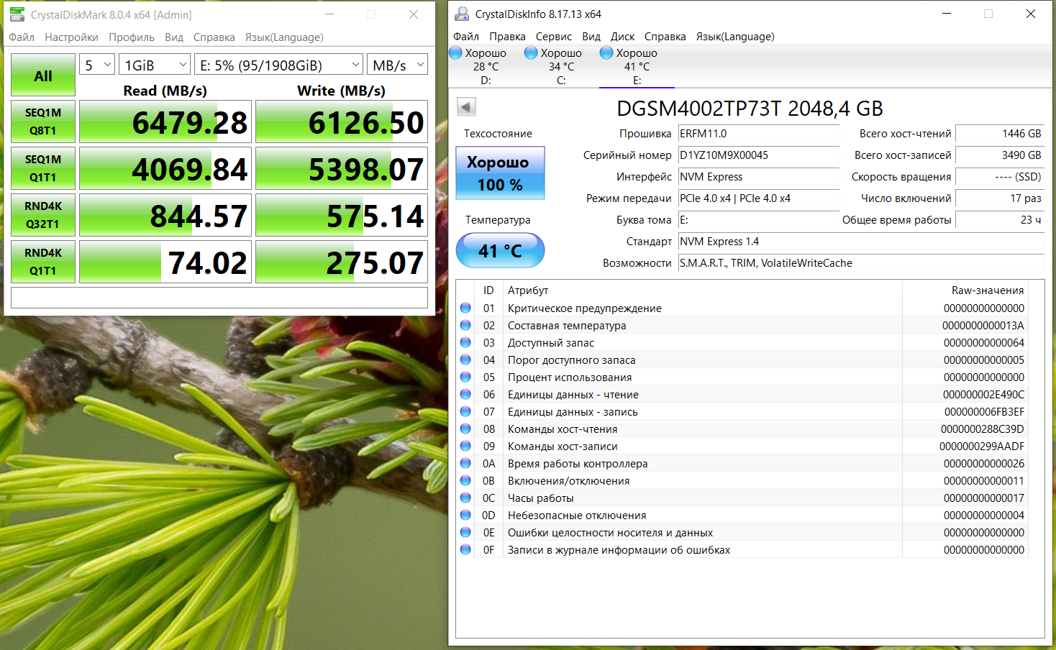Viewport: 1056px width, 650px height.
Task: Open the target drive dropdown E: 5%
Action: point(278,65)
